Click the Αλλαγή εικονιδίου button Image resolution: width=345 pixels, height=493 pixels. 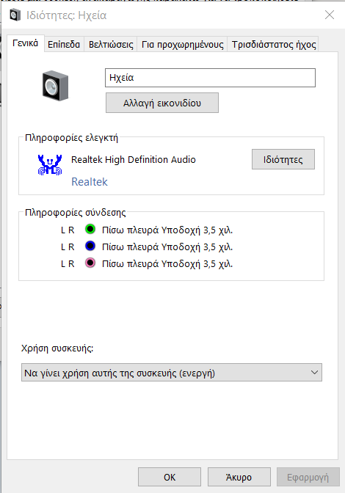(162, 103)
